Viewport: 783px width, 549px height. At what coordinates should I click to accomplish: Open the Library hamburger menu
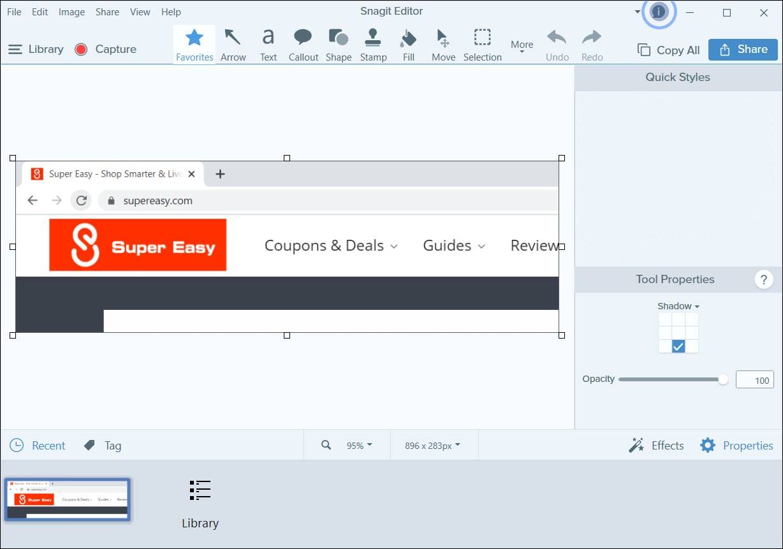coord(36,49)
